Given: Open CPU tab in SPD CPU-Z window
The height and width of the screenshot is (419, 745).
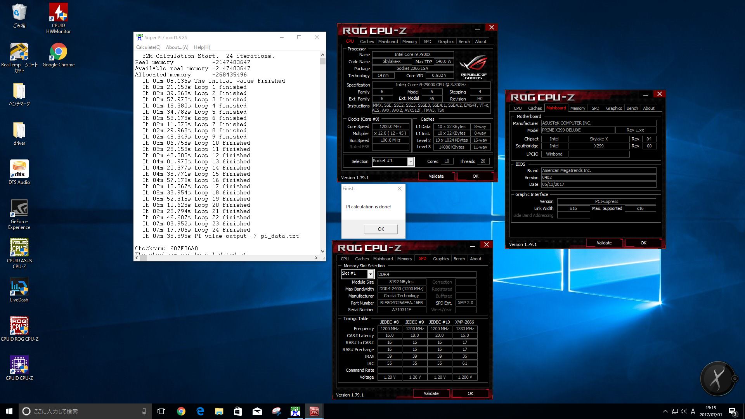Looking at the screenshot, I should (x=345, y=259).
